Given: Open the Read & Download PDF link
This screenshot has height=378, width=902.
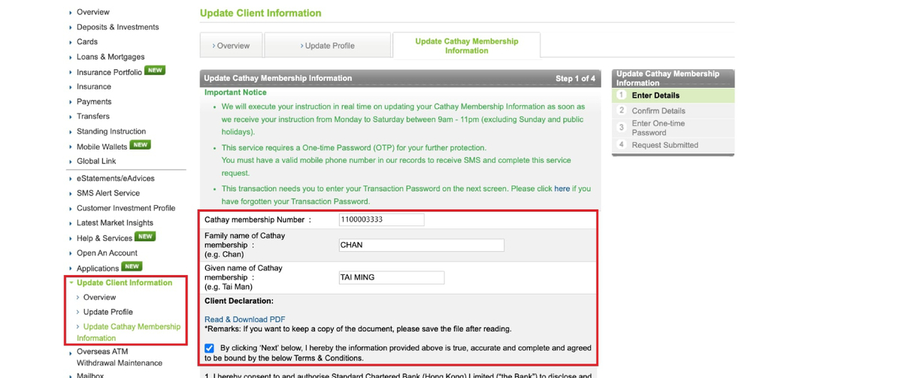Looking at the screenshot, I should (244, 319).
